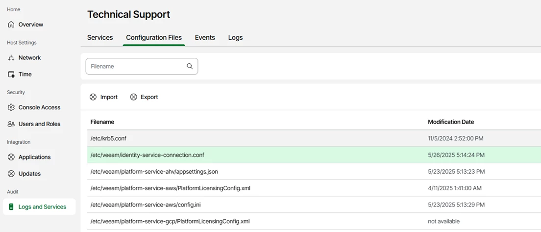
Task: Open the Logs tab
Action: click(x=235, y=38)
